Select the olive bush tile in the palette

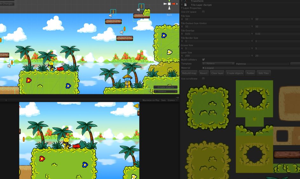point(208,160)
